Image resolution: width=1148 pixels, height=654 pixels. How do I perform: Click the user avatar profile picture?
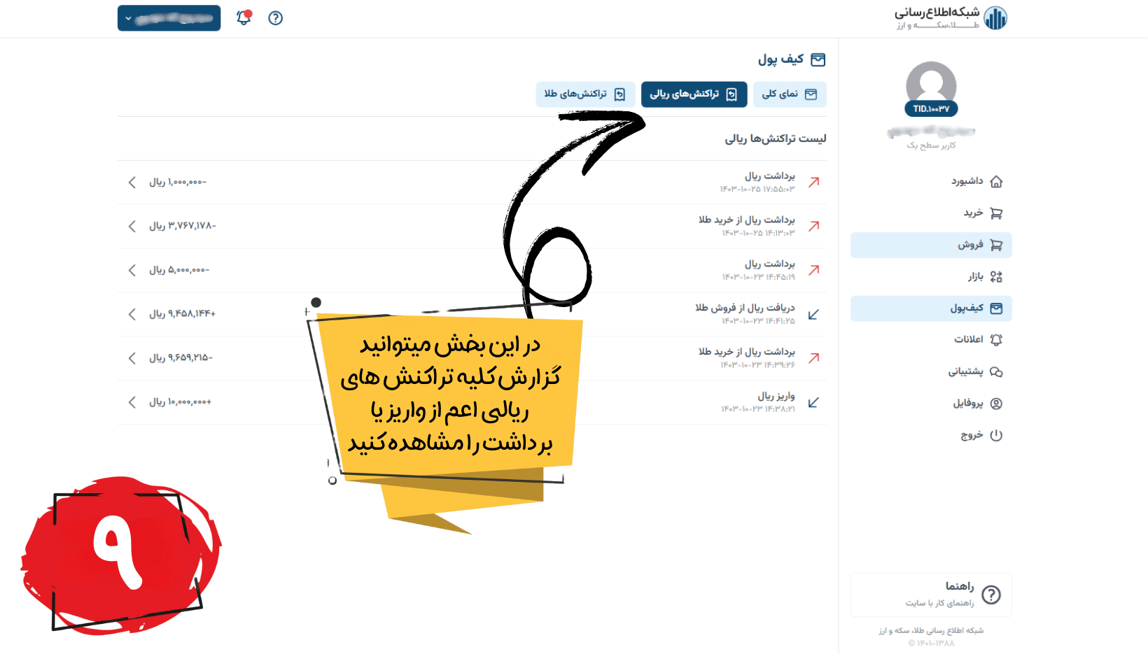coord(931,86)
